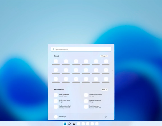Open the 2021 Monthly Expenses file
The image size is (162, 126).
(x=93, y=95)
